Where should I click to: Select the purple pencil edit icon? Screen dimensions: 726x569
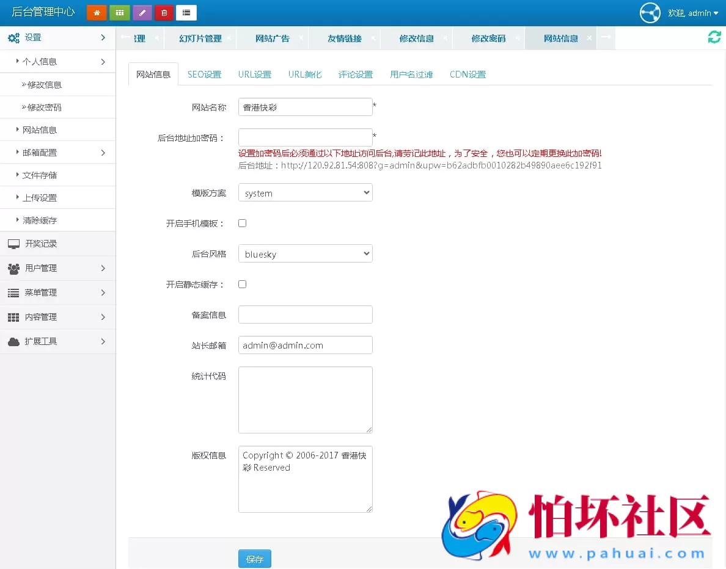coord(142,12)
